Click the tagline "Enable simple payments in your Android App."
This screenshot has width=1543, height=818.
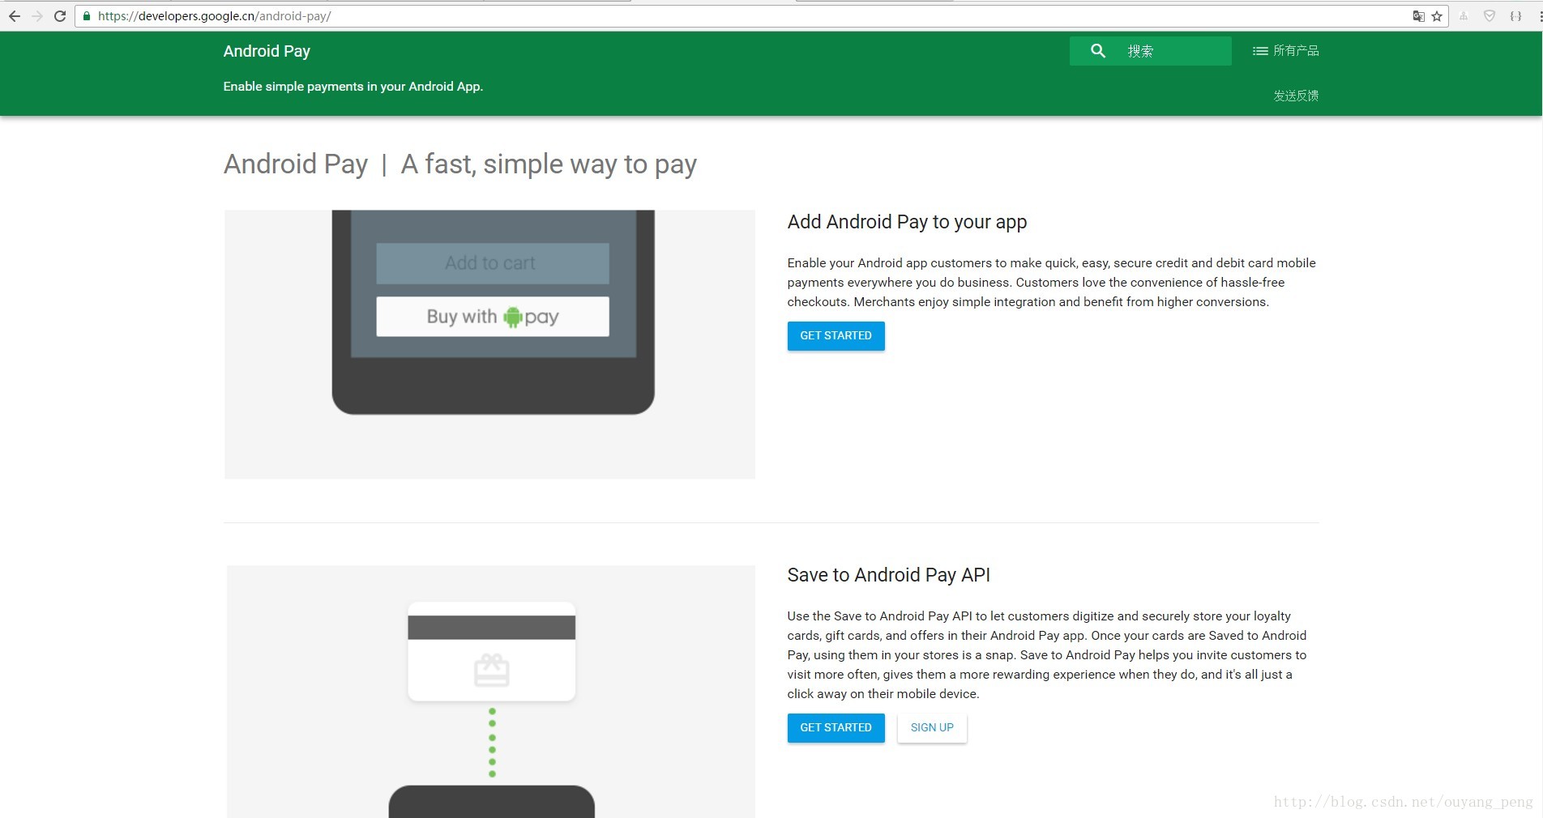[353, 87]
